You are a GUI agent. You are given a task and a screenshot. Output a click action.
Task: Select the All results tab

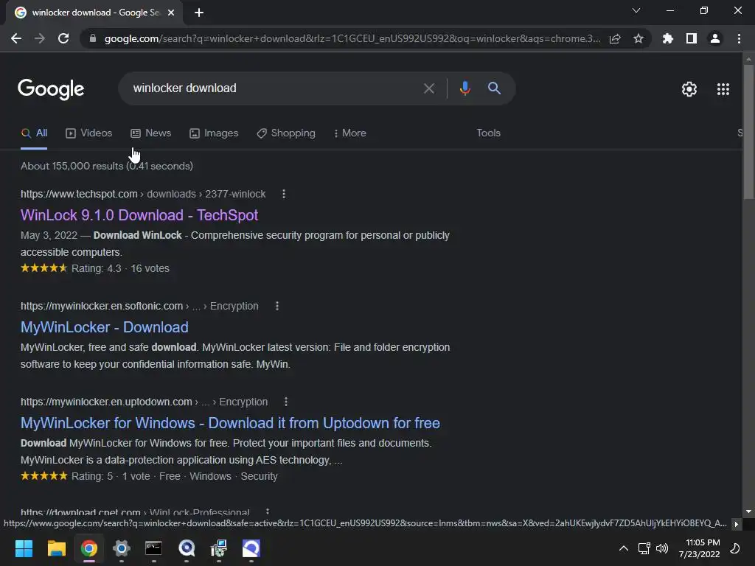[x=34, y=133]
